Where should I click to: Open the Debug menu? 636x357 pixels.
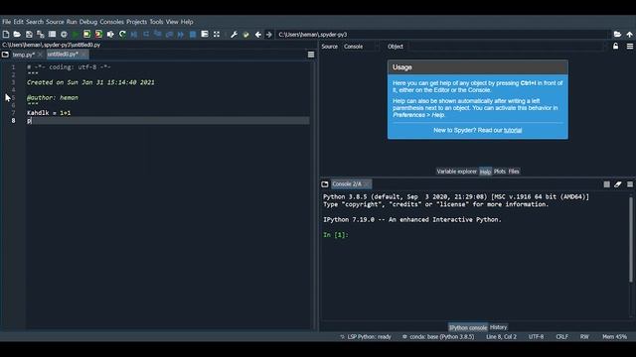[x=88, y=22]
